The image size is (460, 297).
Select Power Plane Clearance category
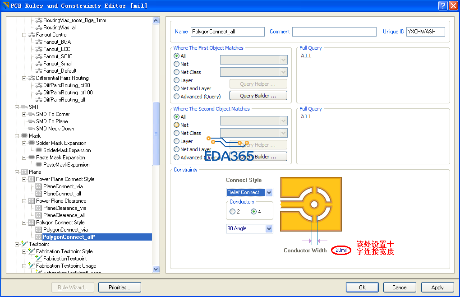pos(61,201)
